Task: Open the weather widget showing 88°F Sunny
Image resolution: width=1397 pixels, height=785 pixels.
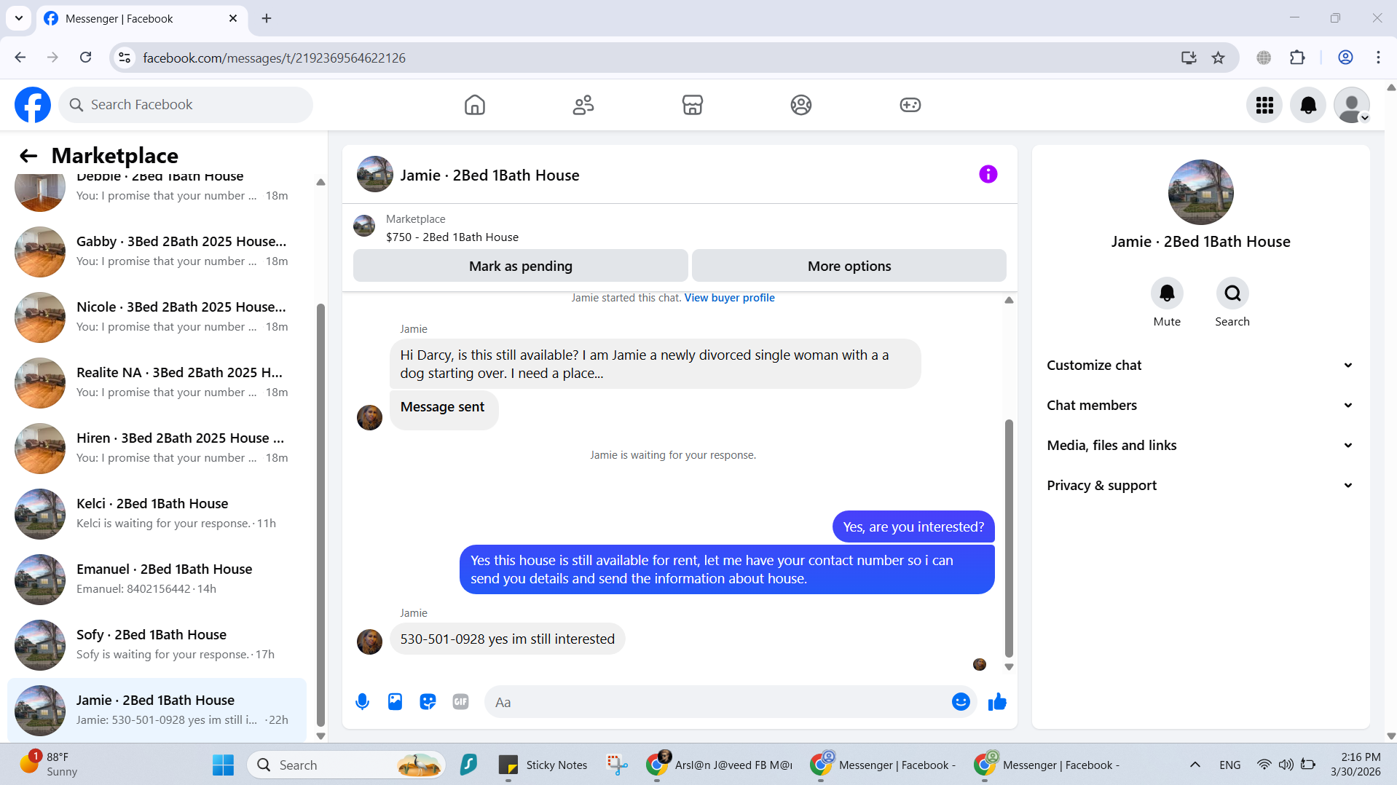Action: point(50,765)
